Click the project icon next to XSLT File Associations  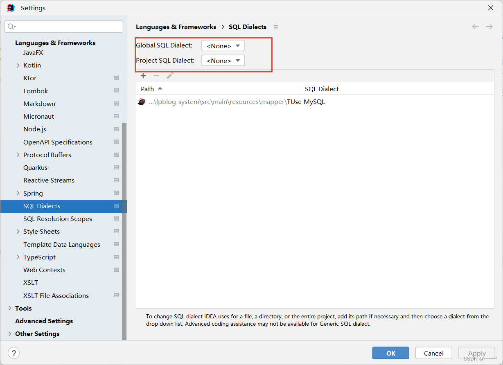click(x=116, y=295)
